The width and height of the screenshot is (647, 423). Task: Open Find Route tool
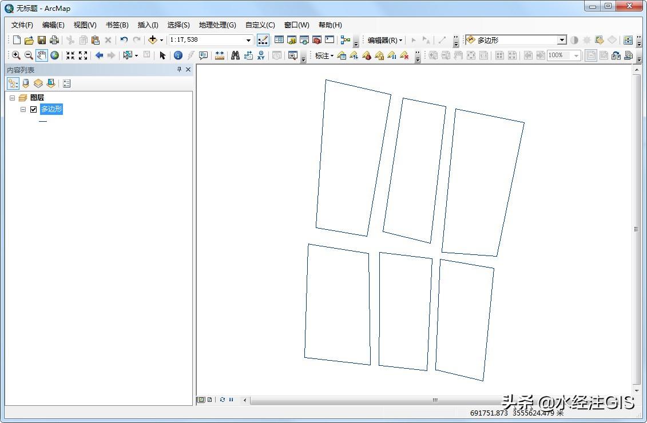(x=248, y=55)
